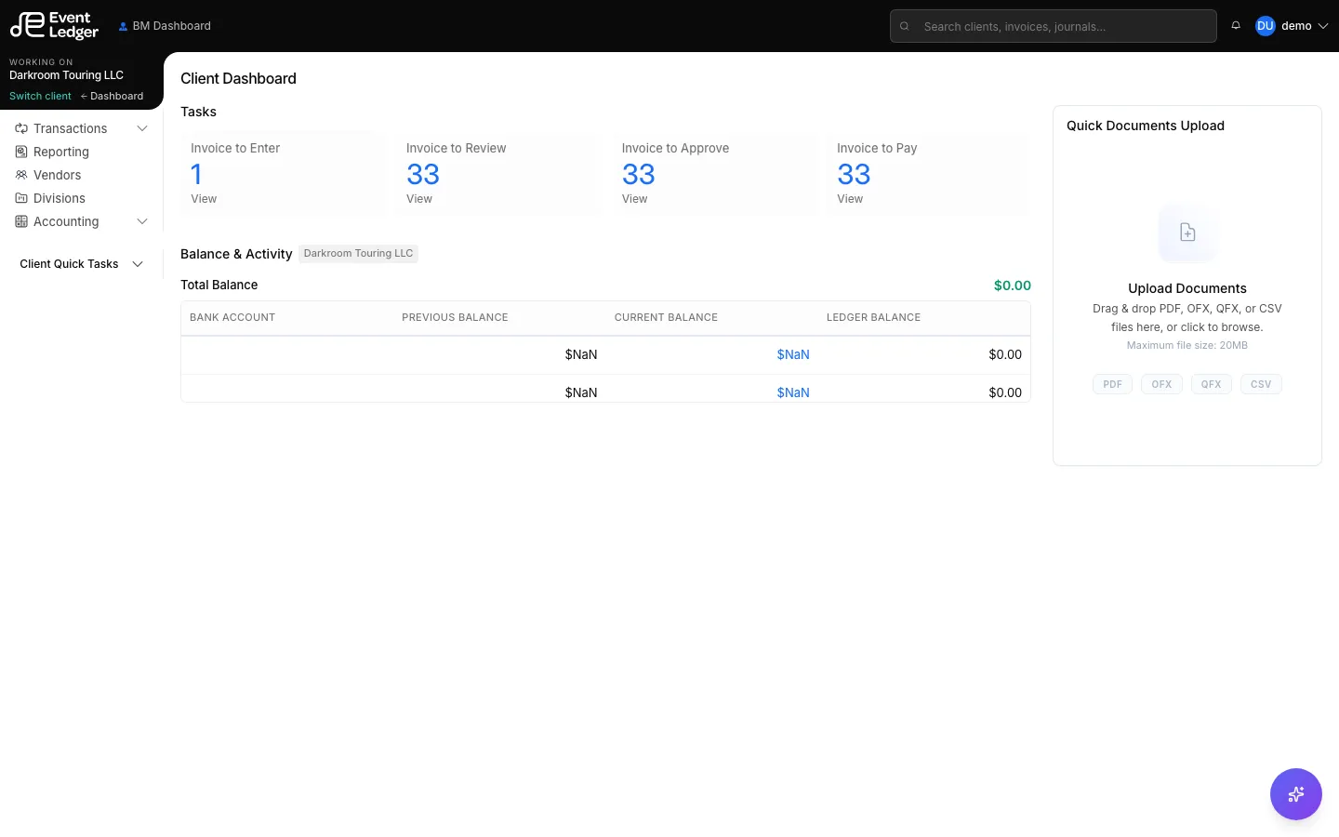The width and height of the screenshot is (1339, 837).
Task: Click the Darkroom Touring LLC badge
Action: point(358,253)
